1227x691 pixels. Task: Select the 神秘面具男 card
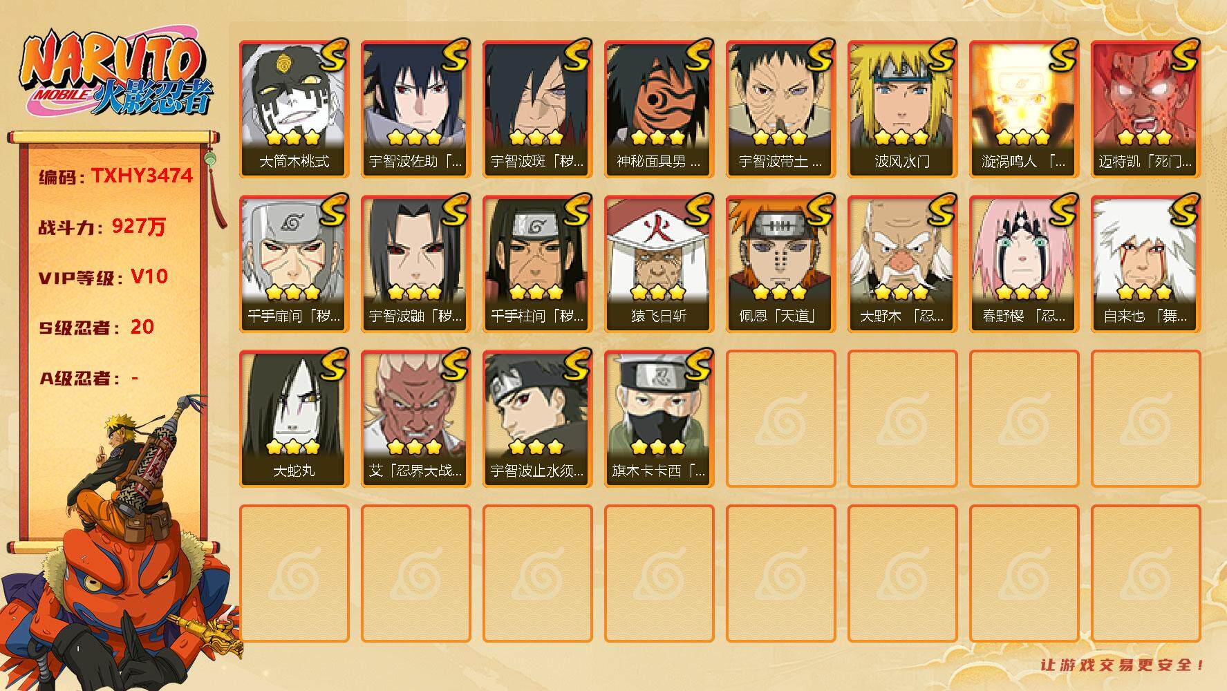point(659,109)
